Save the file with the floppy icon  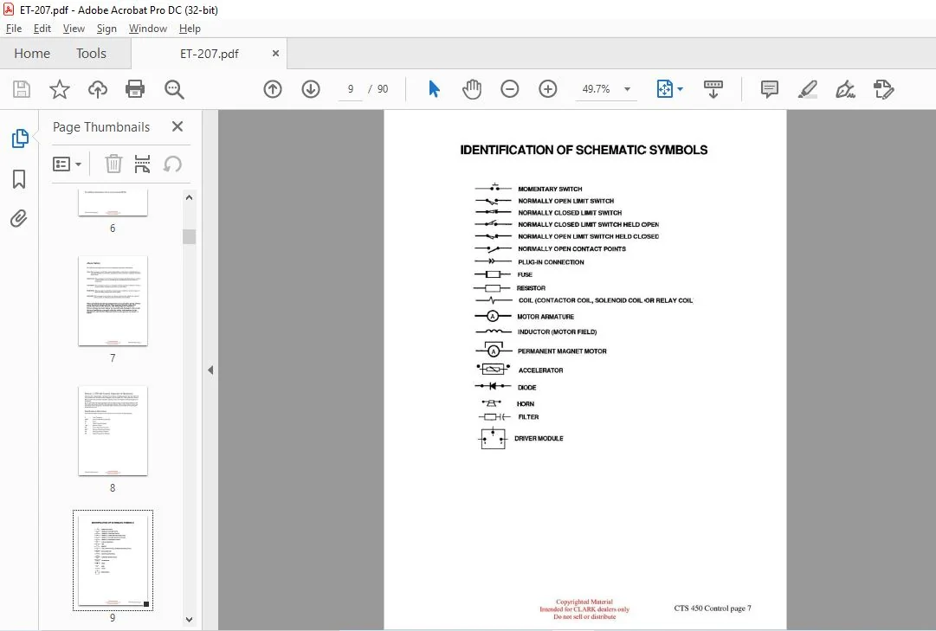[x=22, y=89]
